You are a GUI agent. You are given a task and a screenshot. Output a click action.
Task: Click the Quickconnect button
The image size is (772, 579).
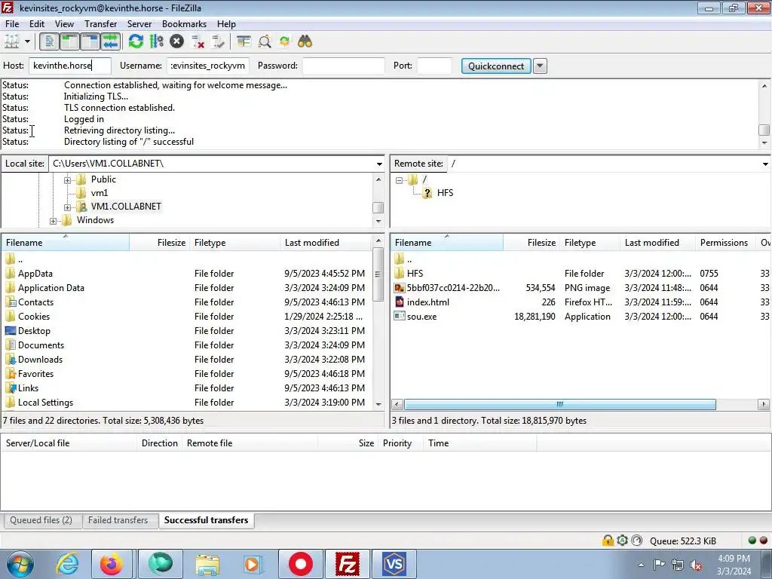click(496, 66)
